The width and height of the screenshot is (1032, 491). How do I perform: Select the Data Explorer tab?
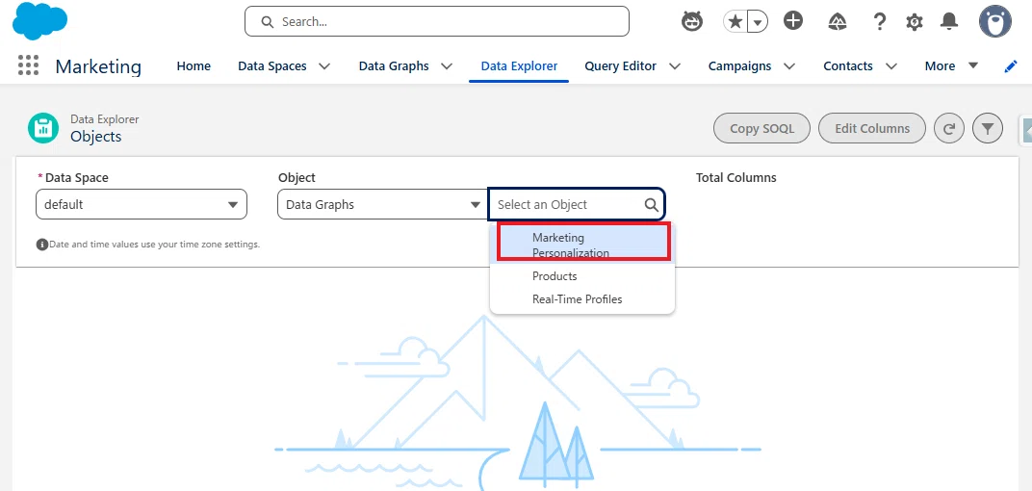519,65
